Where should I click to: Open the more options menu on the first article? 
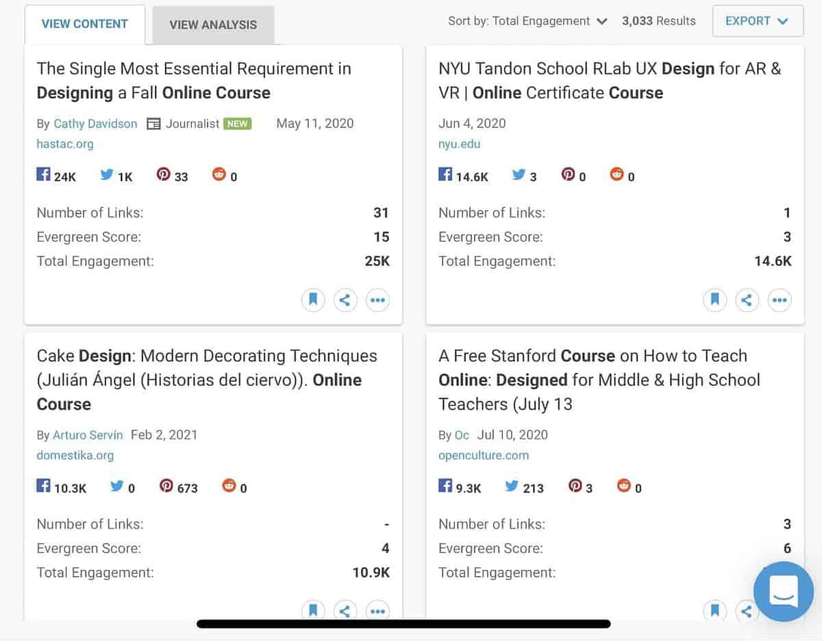pyautogui.click(x=377, y=300)
